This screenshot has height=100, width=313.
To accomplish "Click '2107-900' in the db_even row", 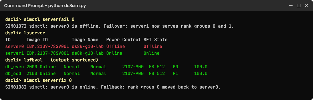I will point(133,67).
